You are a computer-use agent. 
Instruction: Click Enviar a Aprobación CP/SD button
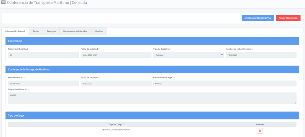(x=258, y=18)
